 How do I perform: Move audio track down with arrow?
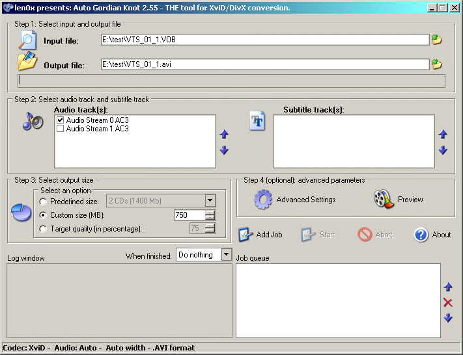[x=224, y=150]
